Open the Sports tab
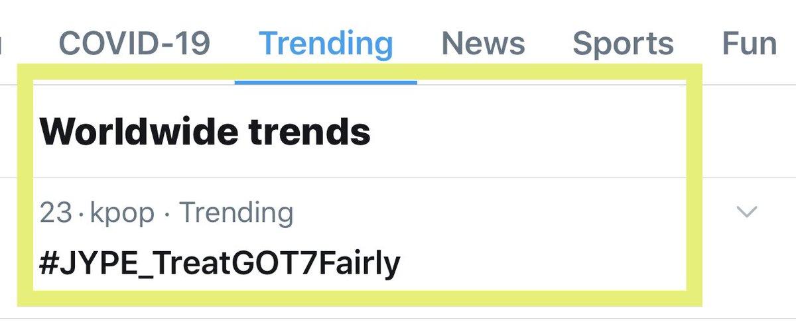796x322 pixels. (x=623, y=44)
